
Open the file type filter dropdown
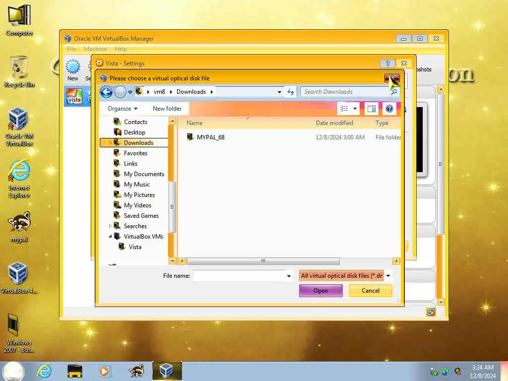pos(388,276)
